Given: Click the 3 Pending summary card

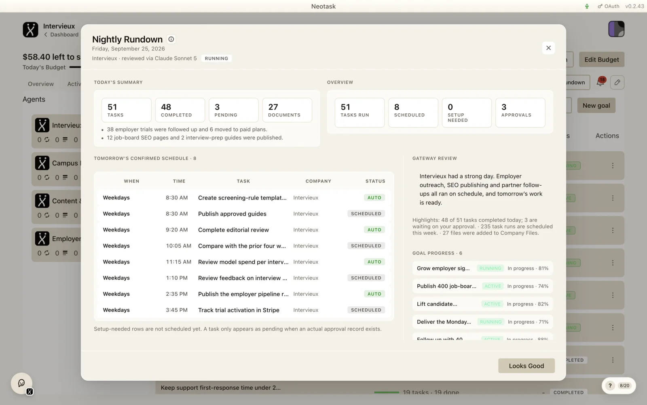Looking at the screenshot, I should pyautogui.click(x=234, y=110).
